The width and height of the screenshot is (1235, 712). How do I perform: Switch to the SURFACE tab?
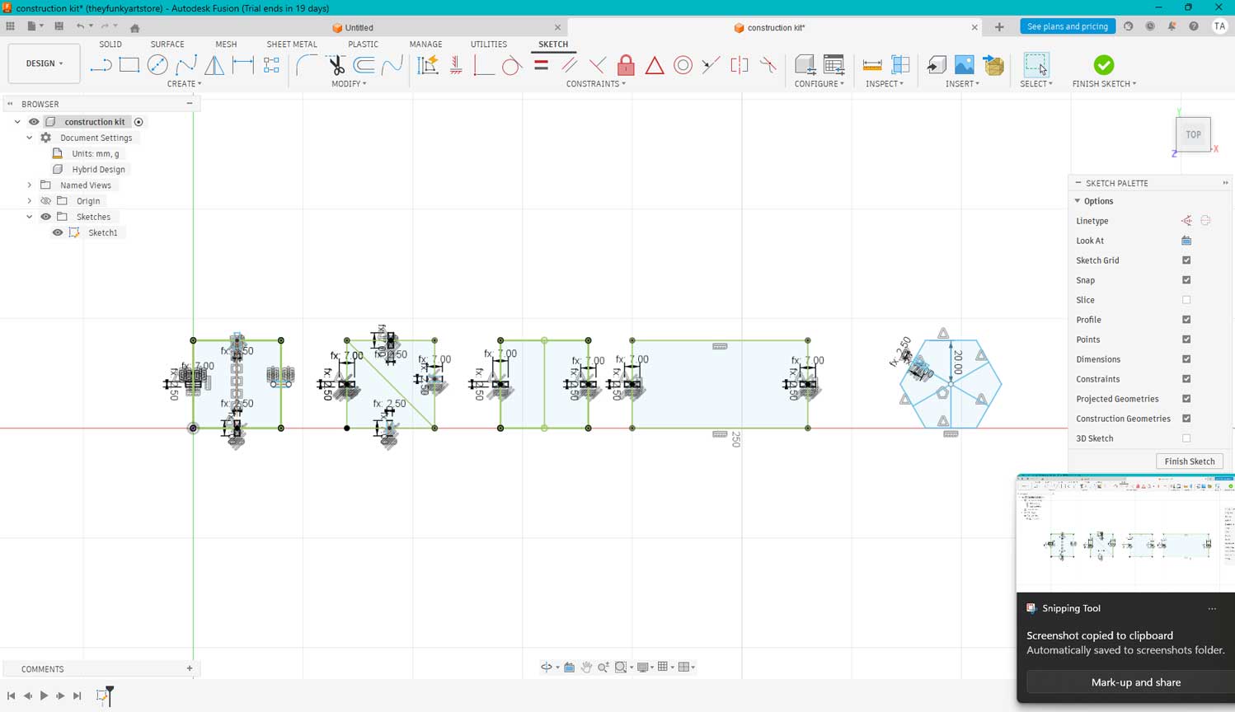pyautogui.click(x=167, y=44)
